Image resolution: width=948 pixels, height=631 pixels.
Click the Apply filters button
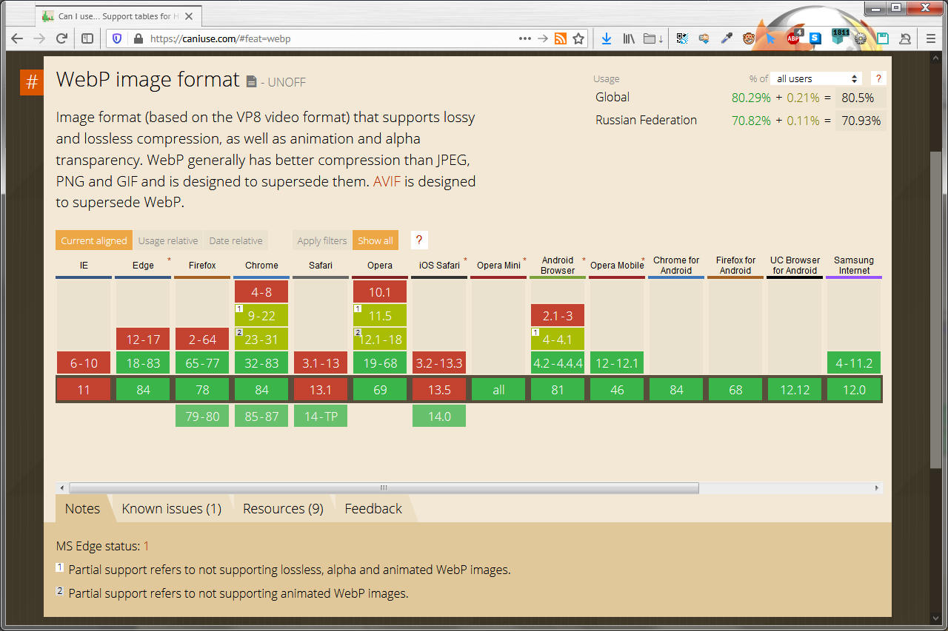click(x=322, y=240)
